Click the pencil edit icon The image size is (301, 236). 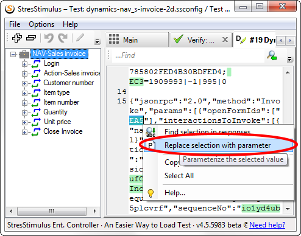click(80, 38)
